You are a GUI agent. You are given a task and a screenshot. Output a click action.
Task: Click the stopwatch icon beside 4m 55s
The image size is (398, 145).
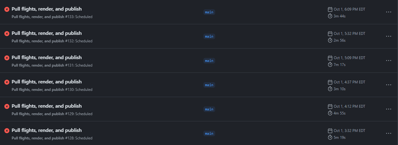point(330,113)
